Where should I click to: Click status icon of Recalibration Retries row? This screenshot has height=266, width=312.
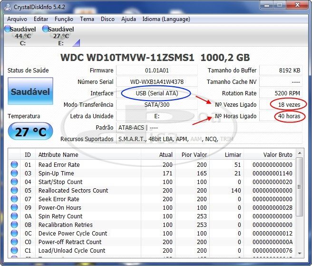coord(14,225)
